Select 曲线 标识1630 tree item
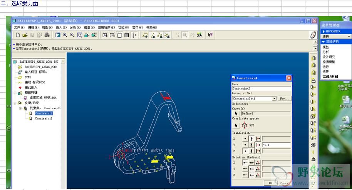 click(35, 82)
